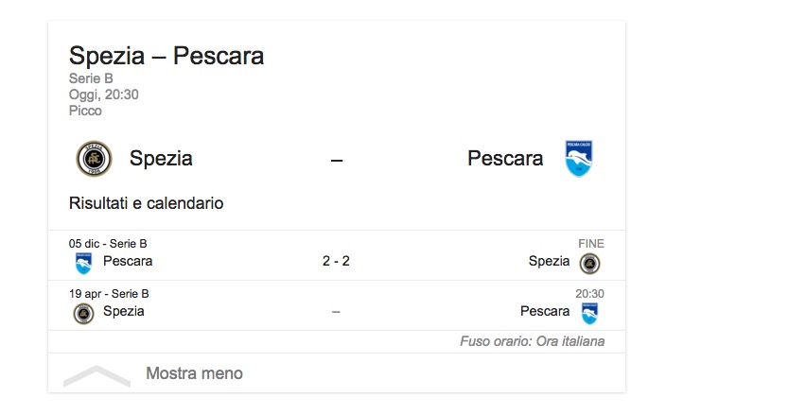Select Spezia name in 05 dic row
789x414 pixels.
549,261
